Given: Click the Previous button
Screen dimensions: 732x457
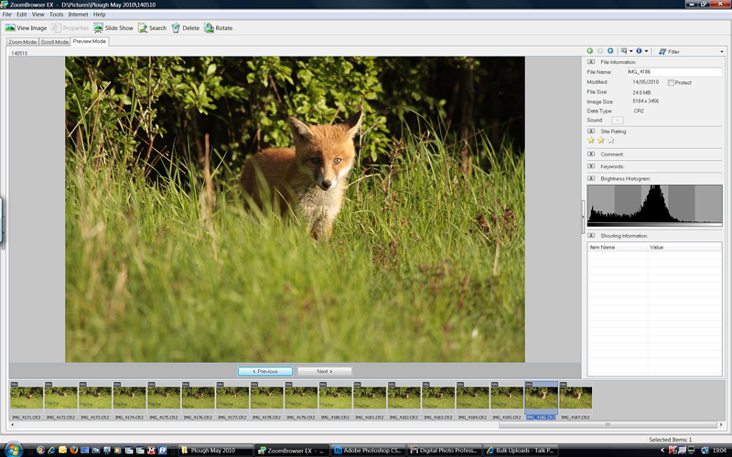Looking at the screenshot, I should [x=264, y=371].
